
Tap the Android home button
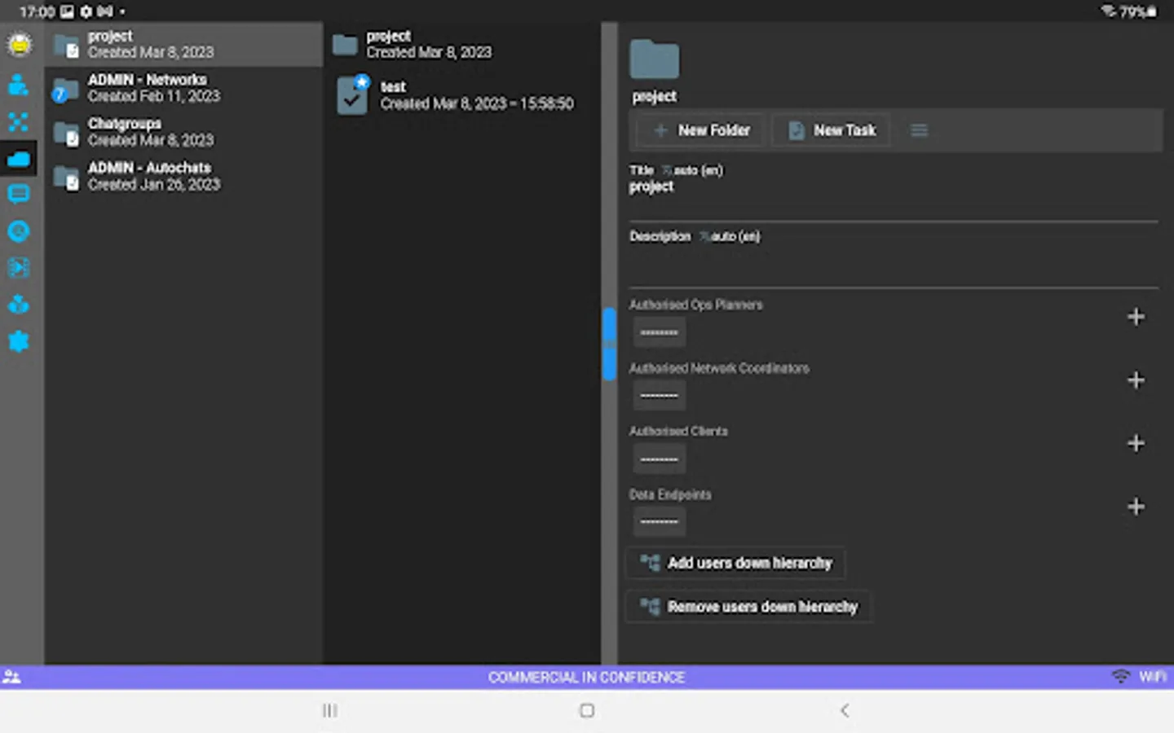point(586,711)
